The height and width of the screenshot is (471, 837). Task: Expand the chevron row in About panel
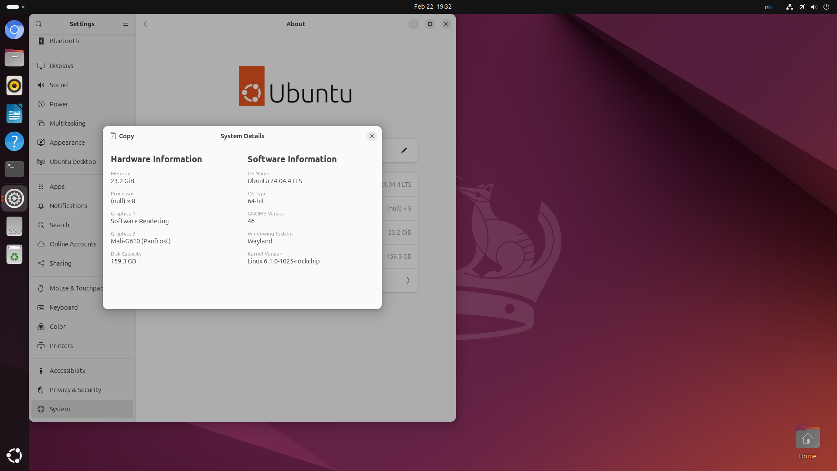(x=408, y=280)
